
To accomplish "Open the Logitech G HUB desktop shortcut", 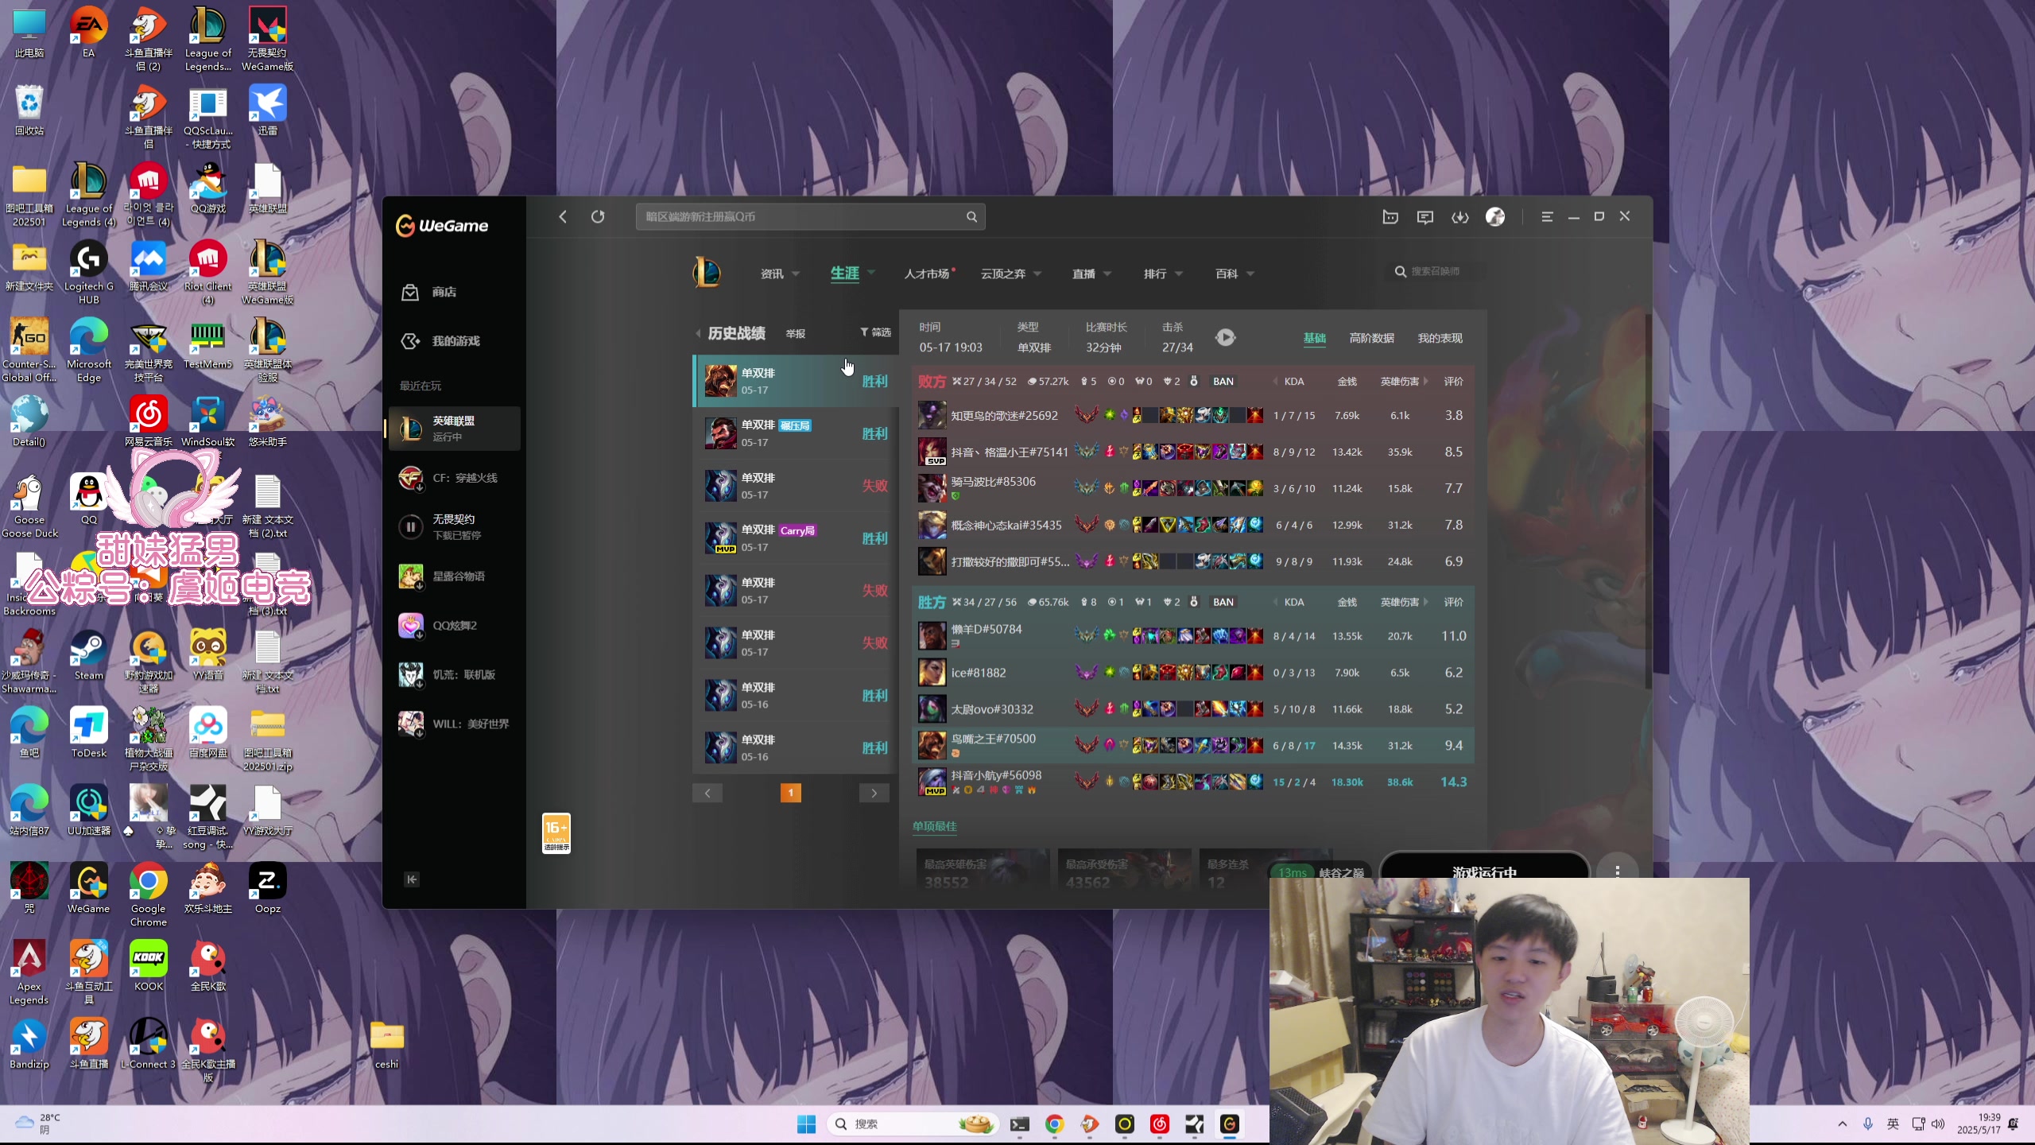I will [x=88, y=272].
